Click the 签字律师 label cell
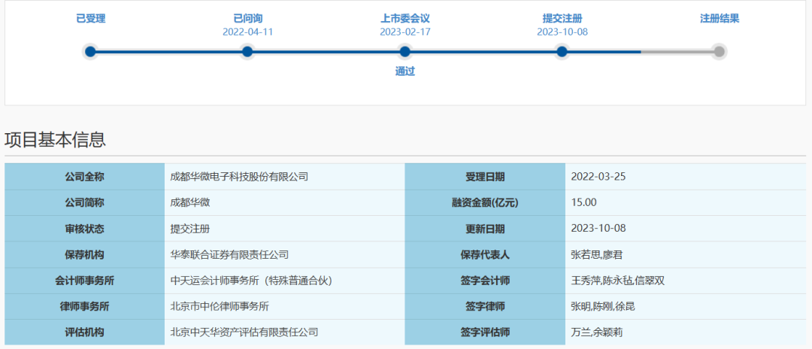 point(485,307)
